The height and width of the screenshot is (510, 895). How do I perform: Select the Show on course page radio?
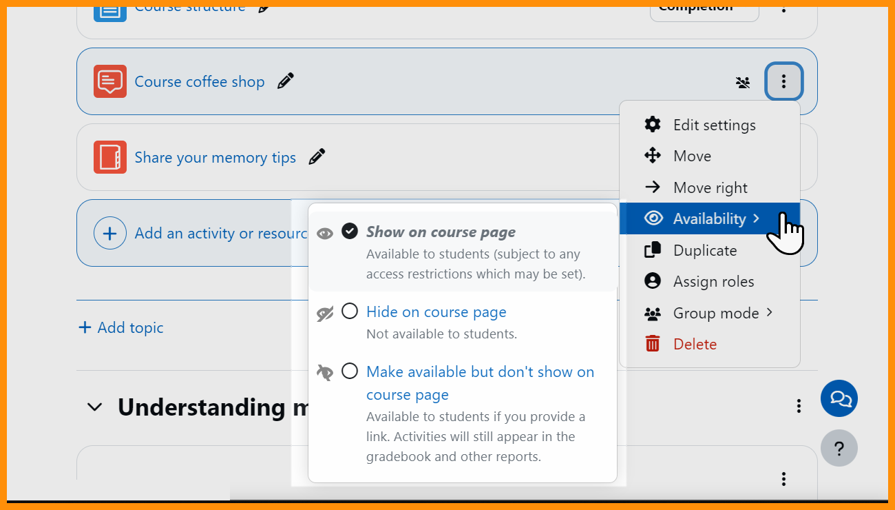point(350,232)
